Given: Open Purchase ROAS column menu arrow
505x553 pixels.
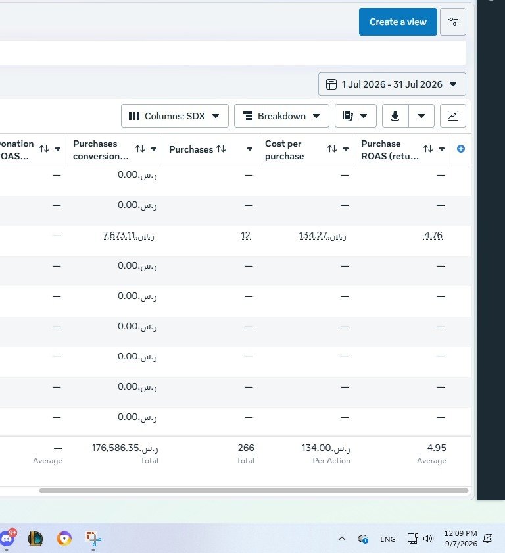Looking at the screenshot, I should (442, 149).
